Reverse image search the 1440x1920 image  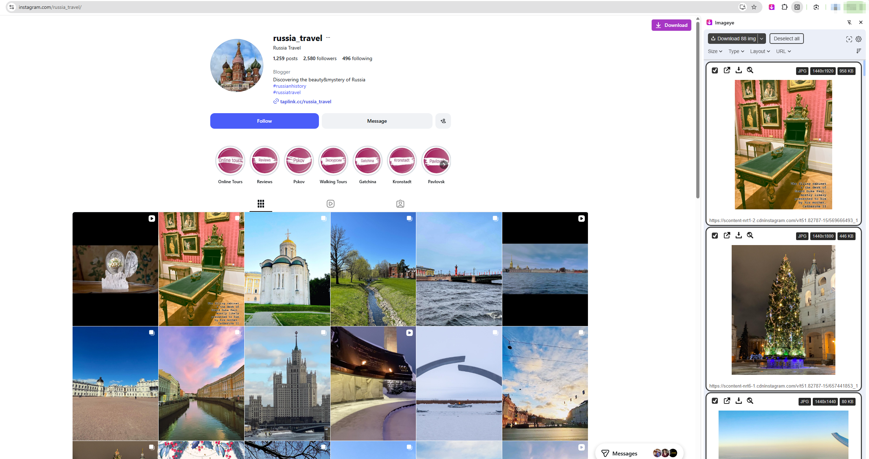click(x=750, y=70)
